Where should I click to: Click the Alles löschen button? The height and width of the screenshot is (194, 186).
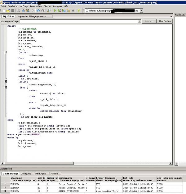coord(165,21)
